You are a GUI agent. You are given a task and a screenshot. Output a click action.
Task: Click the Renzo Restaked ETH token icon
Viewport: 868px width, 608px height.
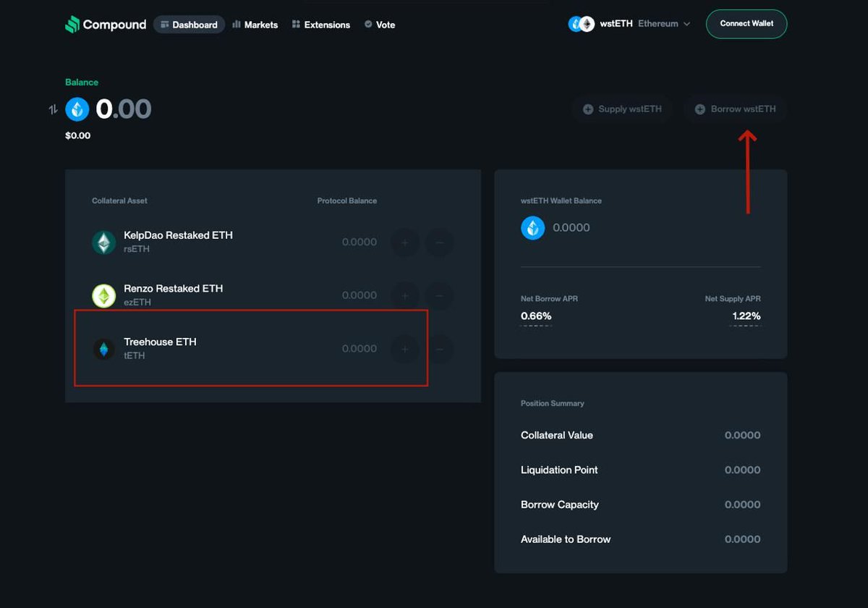104,295
